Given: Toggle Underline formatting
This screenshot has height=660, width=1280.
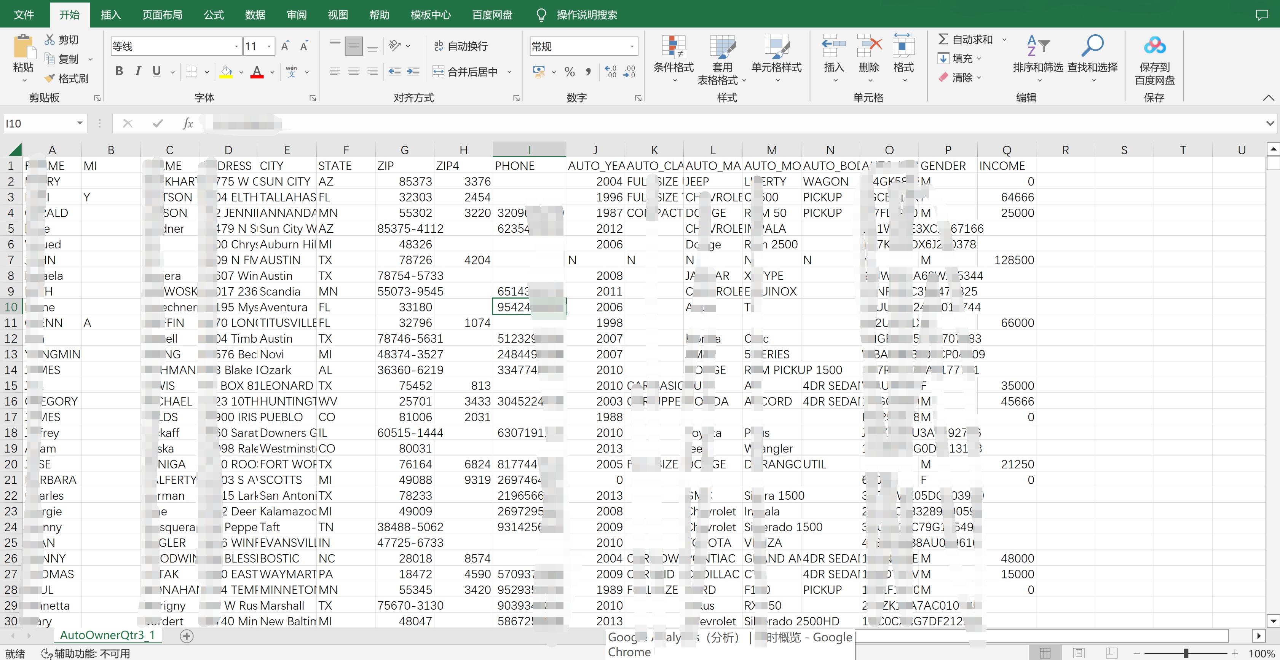Looking at the screenshot, I should (x=156, y=72).
